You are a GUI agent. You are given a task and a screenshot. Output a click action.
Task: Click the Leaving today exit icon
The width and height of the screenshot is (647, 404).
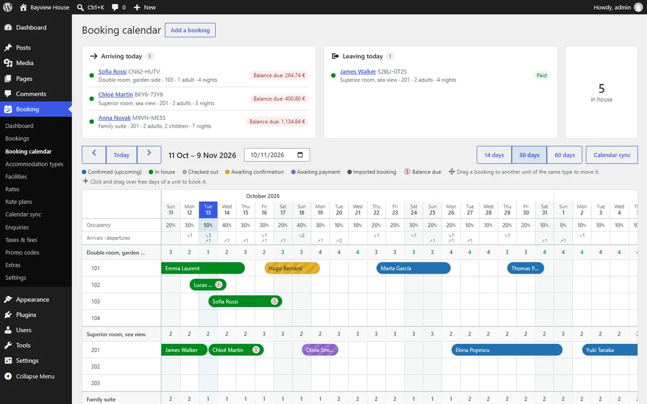click(x=335, y=56)
